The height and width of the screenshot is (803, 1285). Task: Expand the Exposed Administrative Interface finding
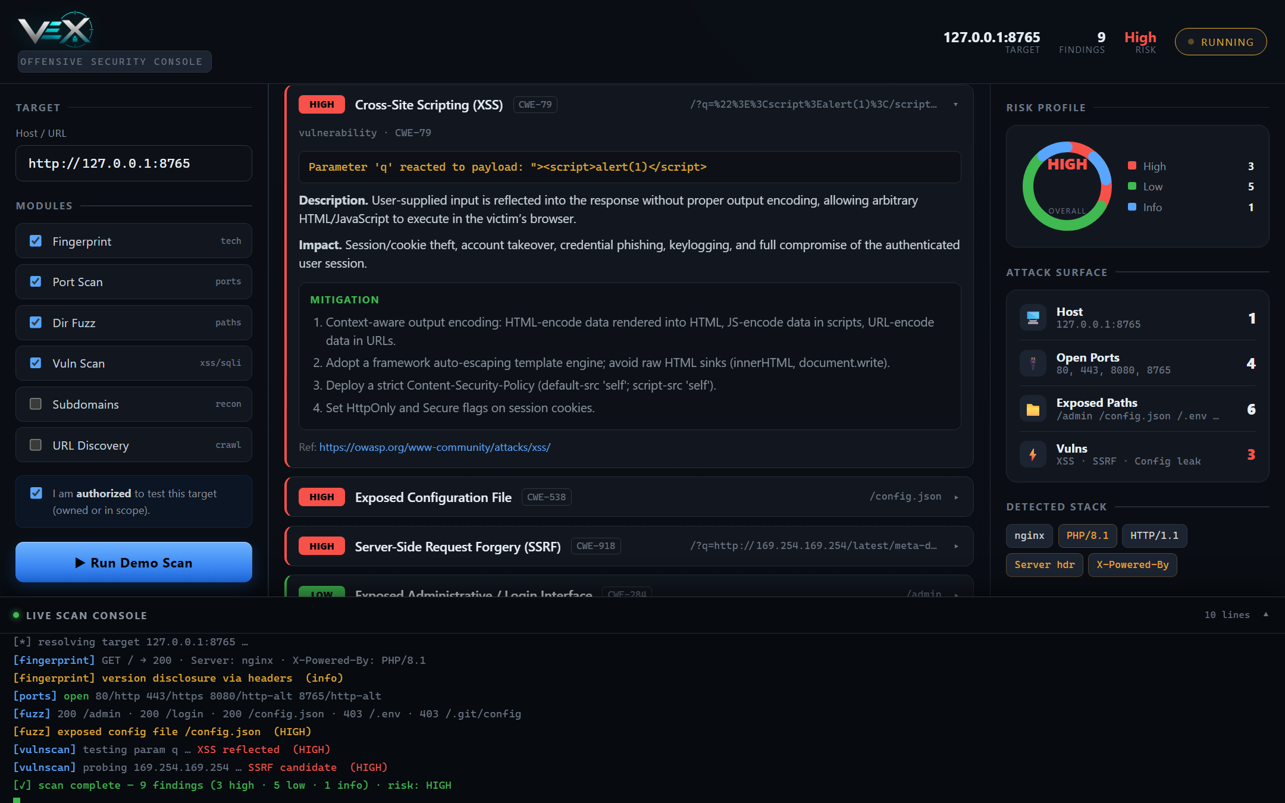click(x=956, y=594)
